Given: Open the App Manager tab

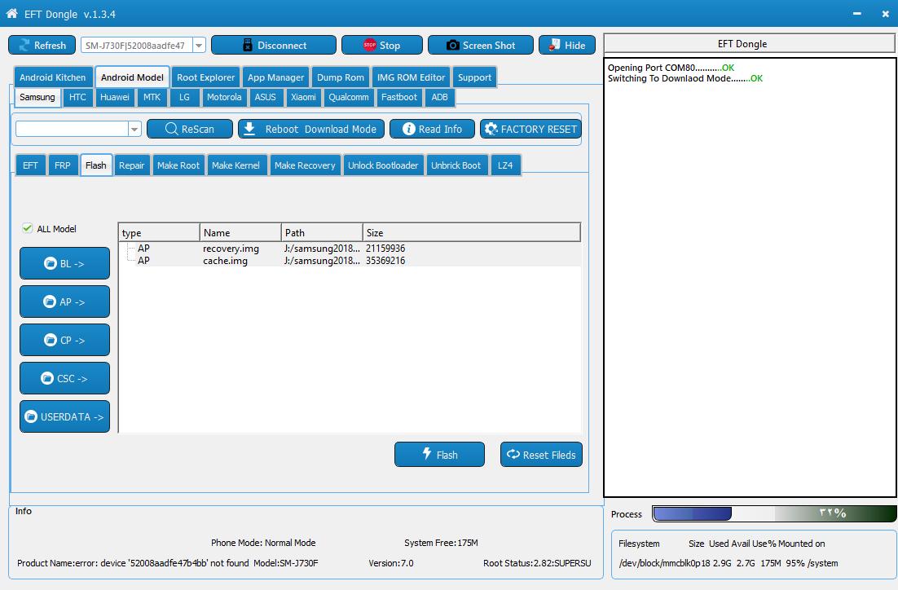Looking at the screenshot, I should 276,77.
